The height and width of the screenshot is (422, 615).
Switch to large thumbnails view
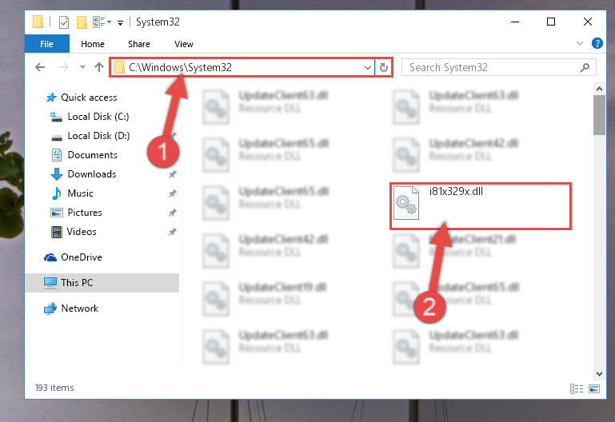click(x=594, y=388)
